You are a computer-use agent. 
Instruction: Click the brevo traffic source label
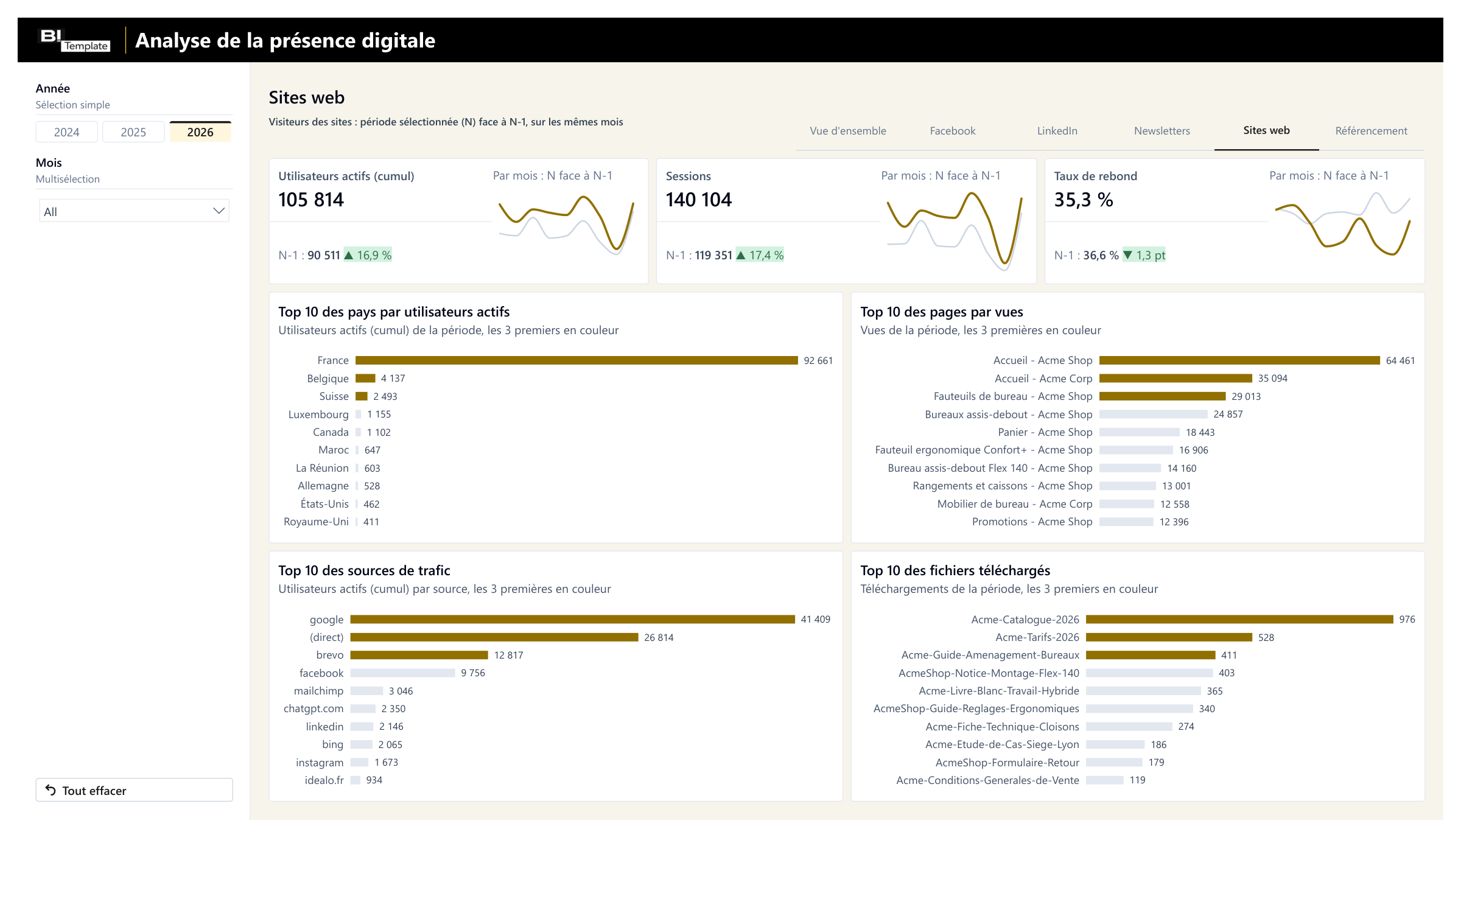tap(330, 655)
